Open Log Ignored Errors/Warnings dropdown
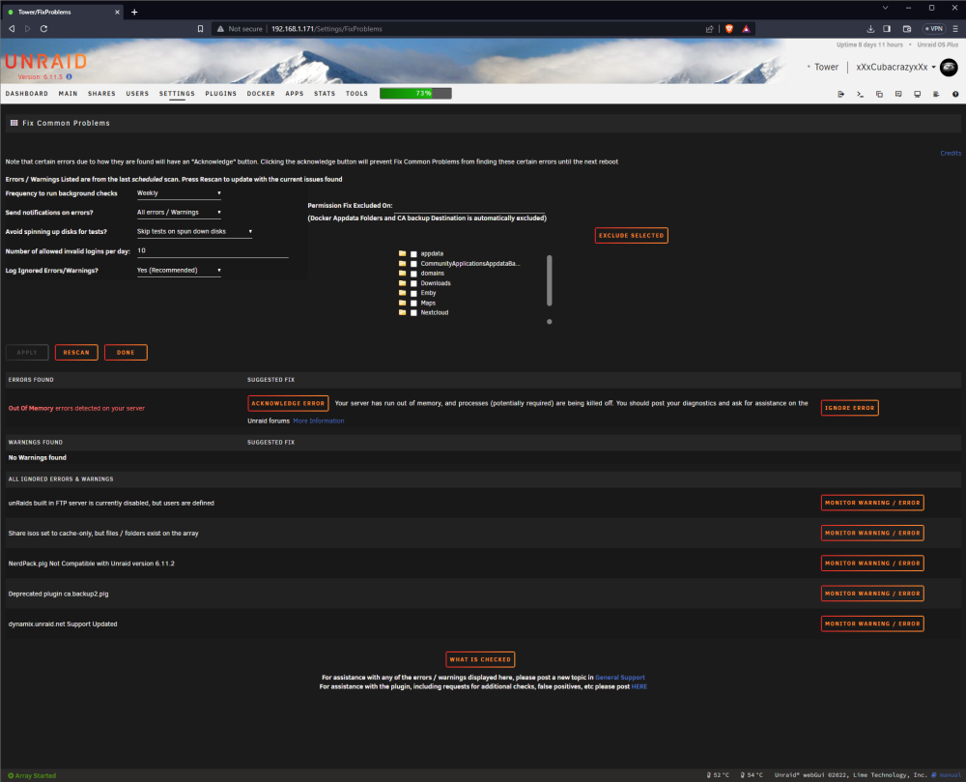Image resolution: width=966 pixels, height=782 pixels. pos(179,271)
